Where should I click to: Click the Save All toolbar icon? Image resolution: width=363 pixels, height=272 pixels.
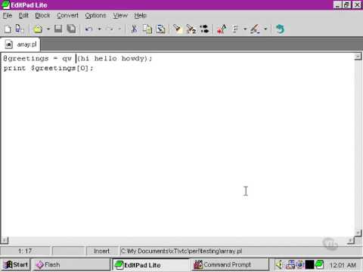(x=71, y=29)
